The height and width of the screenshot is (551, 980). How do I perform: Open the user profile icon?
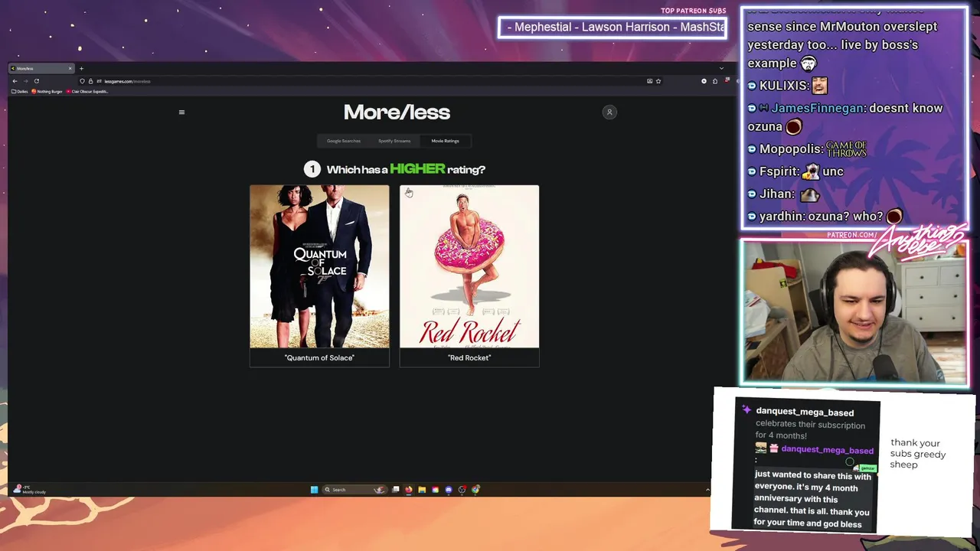point(609,112)
